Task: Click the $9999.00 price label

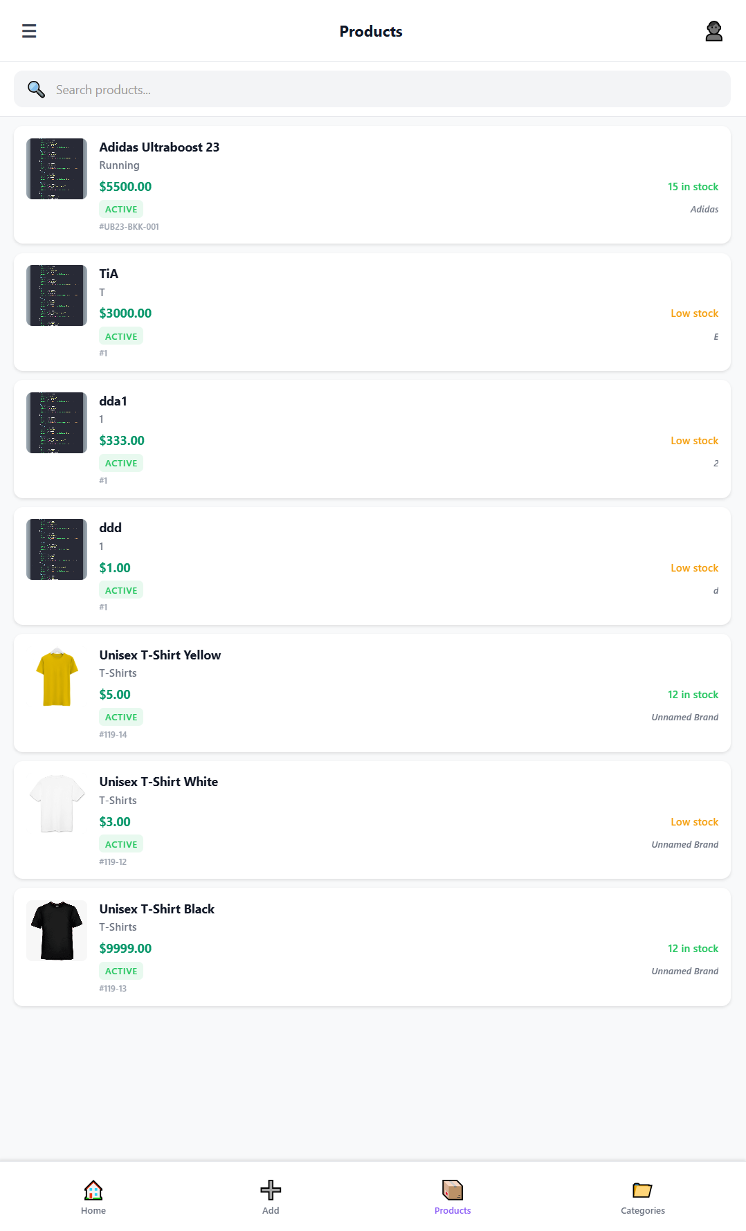Action: pos(125,949)
